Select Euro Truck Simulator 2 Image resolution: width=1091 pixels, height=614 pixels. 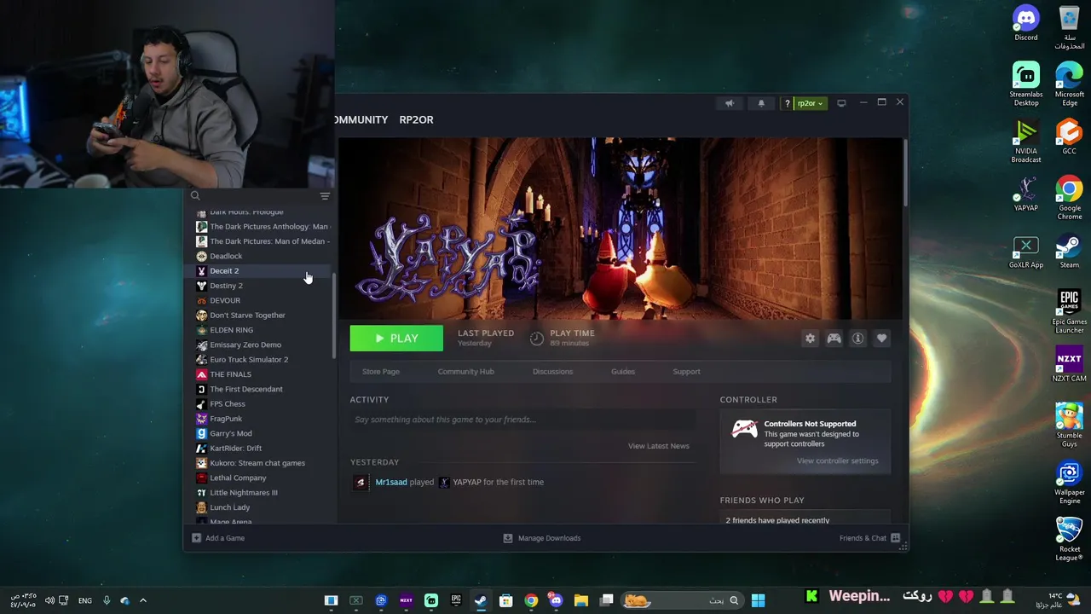tap(259, 360)
